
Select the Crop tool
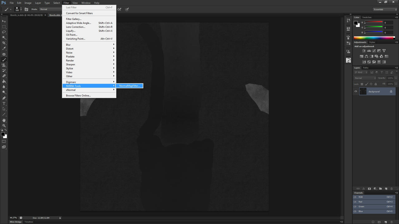4,43
